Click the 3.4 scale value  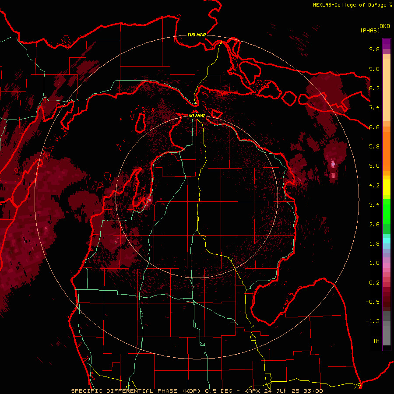(x=374, y=205)
